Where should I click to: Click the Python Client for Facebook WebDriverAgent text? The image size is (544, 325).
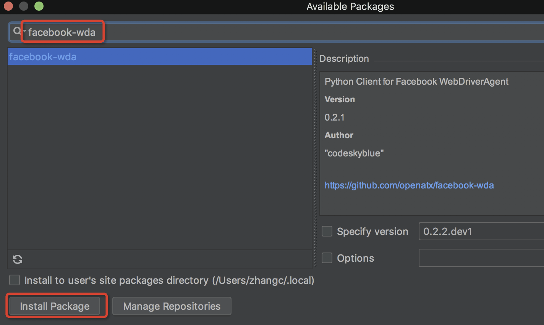416,82
